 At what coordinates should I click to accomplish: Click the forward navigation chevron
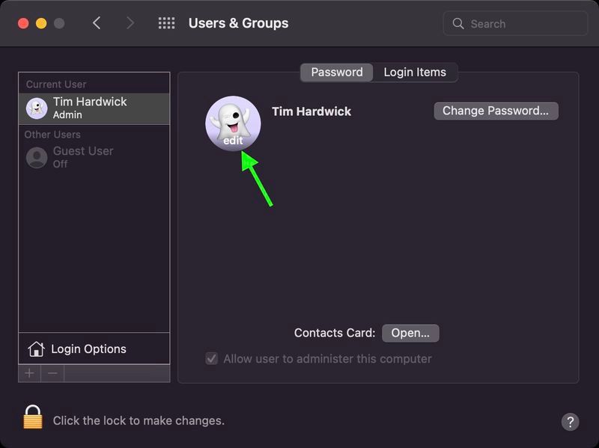[130, 23]
